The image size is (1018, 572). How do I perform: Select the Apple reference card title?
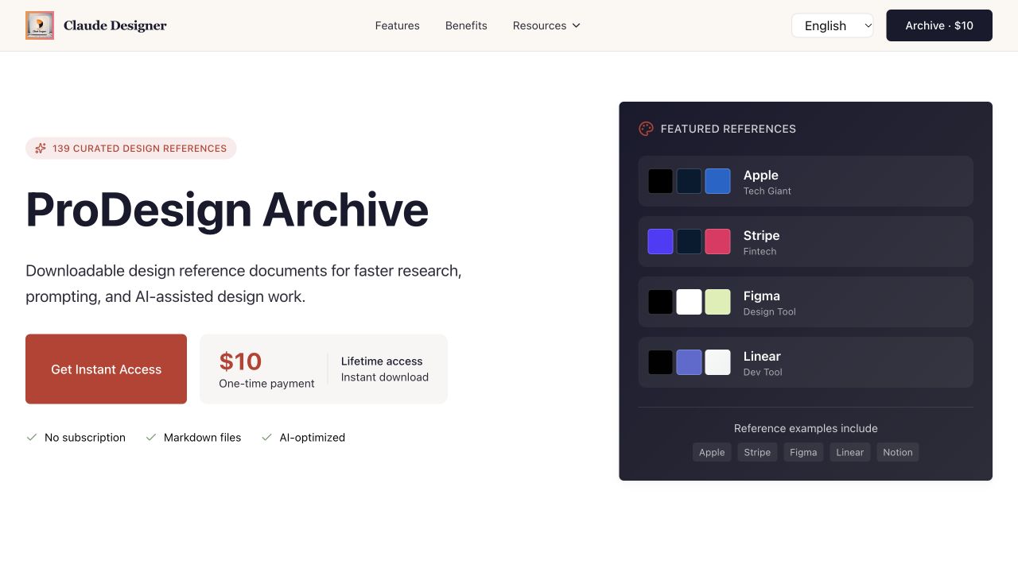(x=761, y=176)
